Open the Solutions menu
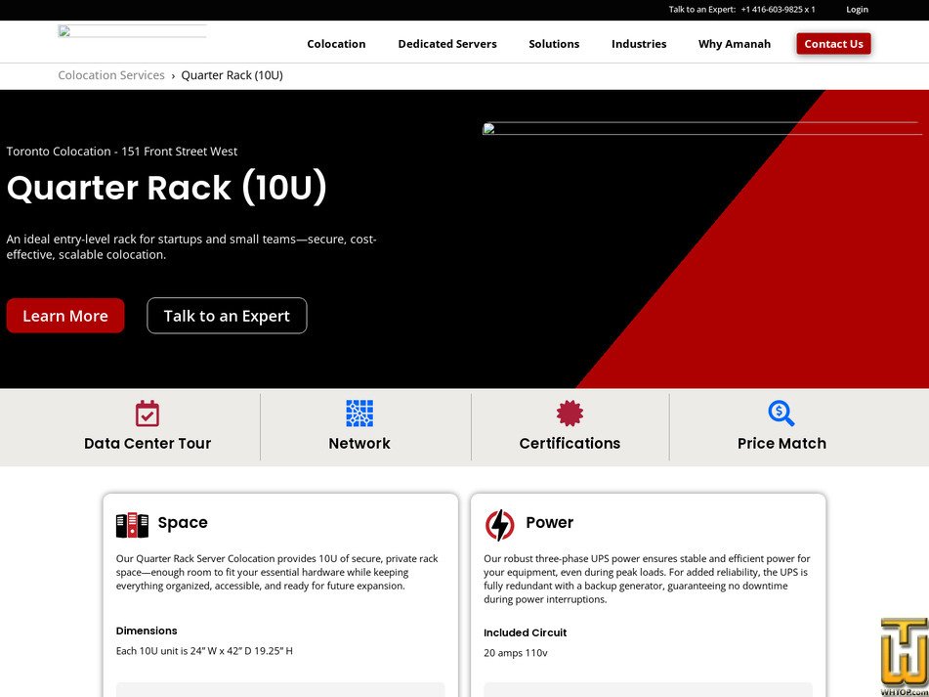 click(554, 44)
